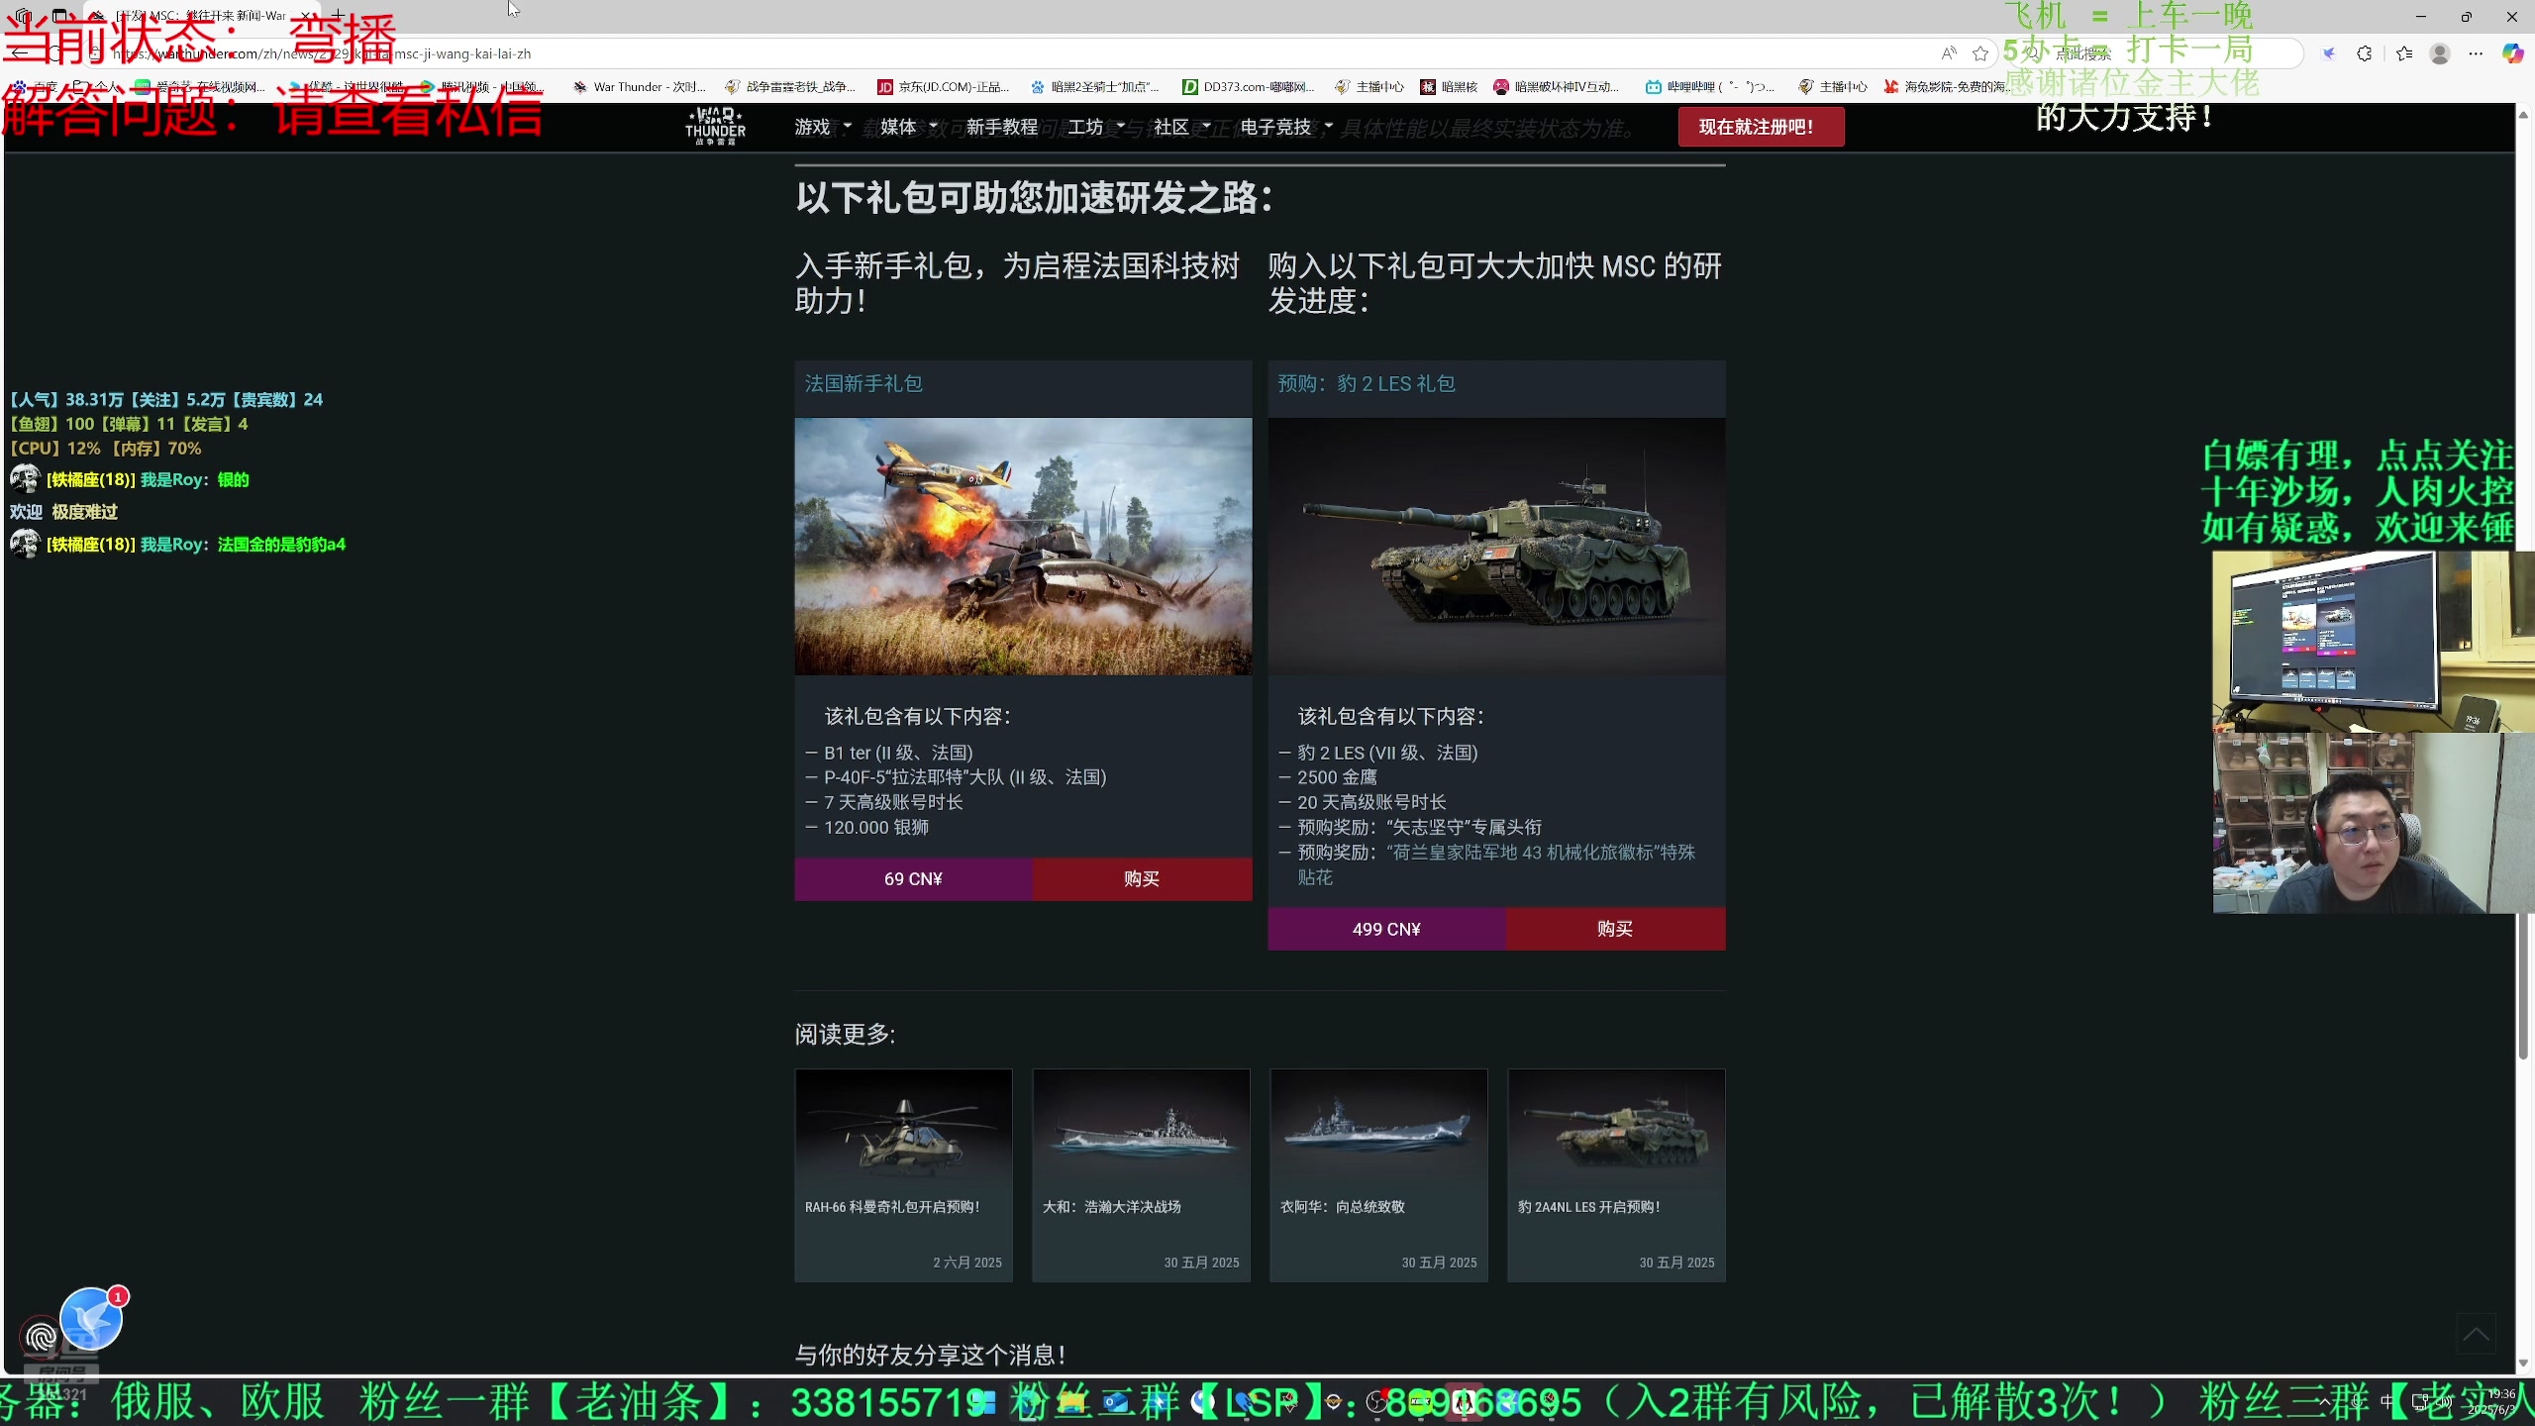Open the 大和：浩瀚大洋决战场 article card

tap(1141, 1175)
